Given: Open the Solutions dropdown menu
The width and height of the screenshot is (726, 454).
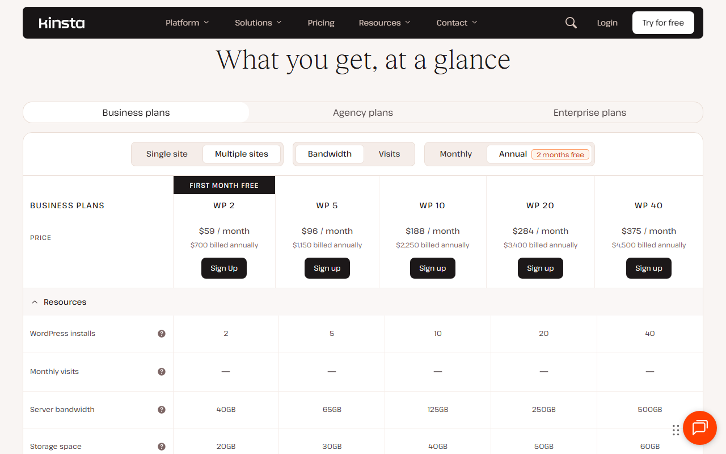Looking at the screenshot, I should [258, 23].
